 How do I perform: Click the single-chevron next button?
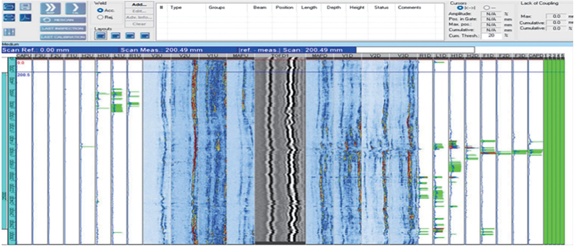(x=76, y=8)
